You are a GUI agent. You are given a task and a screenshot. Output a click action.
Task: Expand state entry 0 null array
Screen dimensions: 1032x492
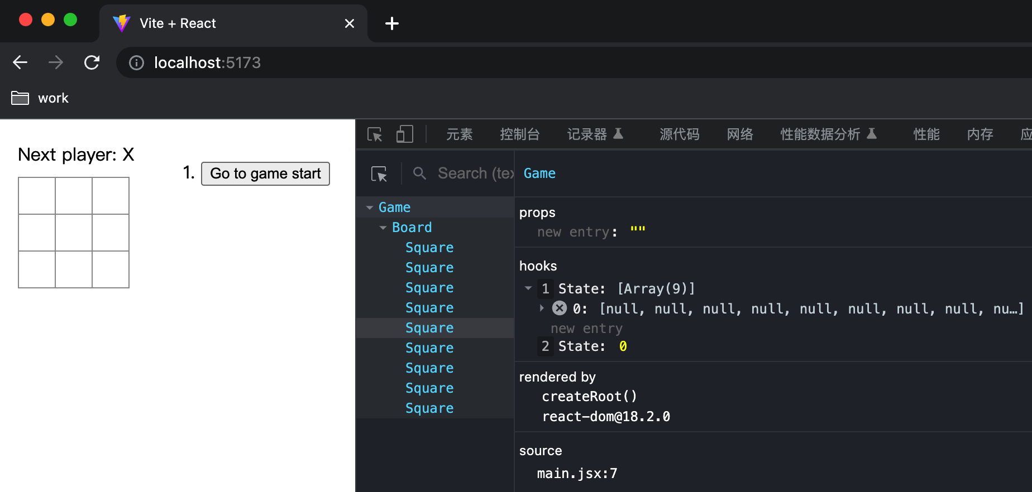[542, 308]
